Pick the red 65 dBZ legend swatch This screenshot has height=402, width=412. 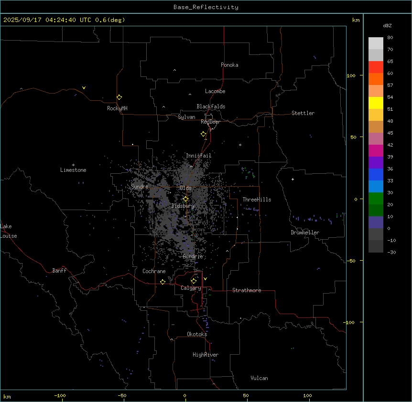[x=376, y=67]
